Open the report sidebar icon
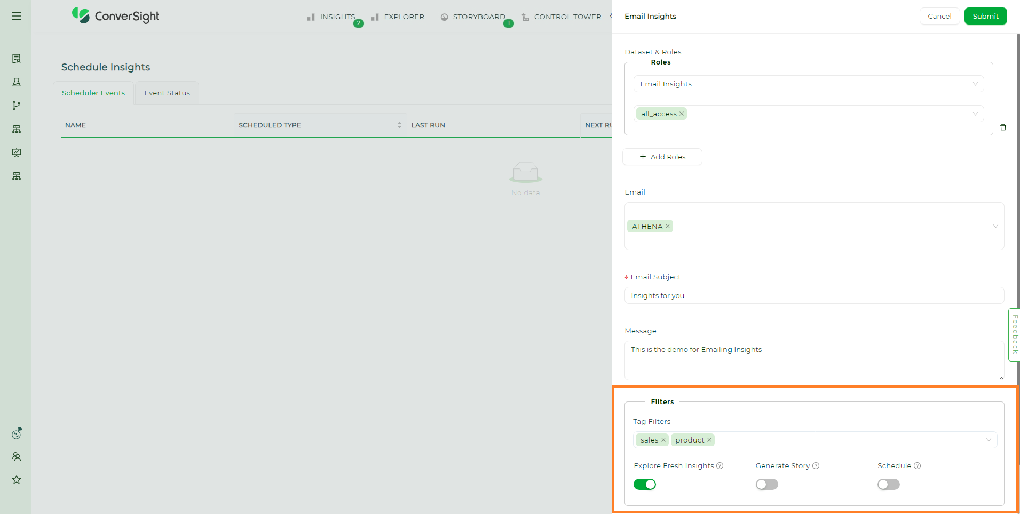This screenshot has width=1020, height=514. (17, 59)
